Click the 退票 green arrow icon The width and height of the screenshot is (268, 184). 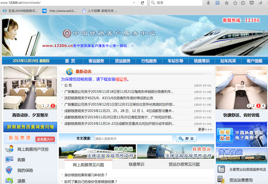click(x=9, y=180)
